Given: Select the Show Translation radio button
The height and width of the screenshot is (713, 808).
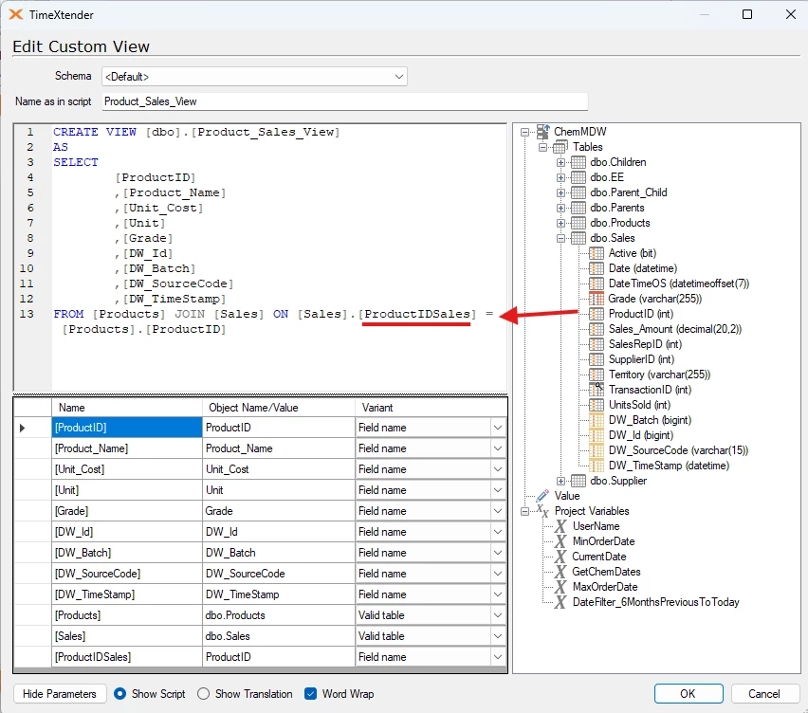Looking at the screenshot, I should pos(204,694).
